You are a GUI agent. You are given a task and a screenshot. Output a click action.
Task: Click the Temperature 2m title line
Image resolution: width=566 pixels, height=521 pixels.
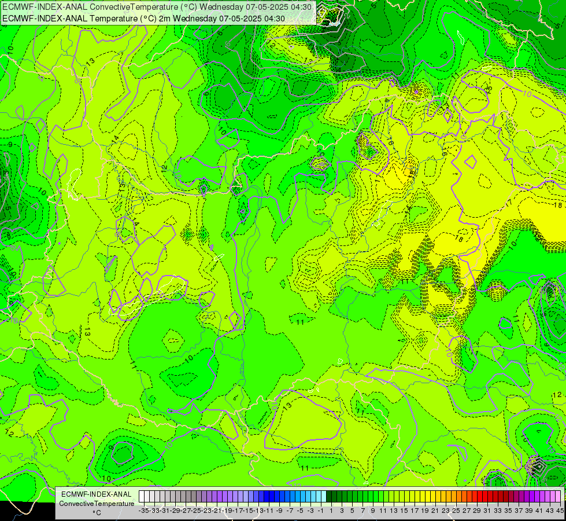point(143,19)
